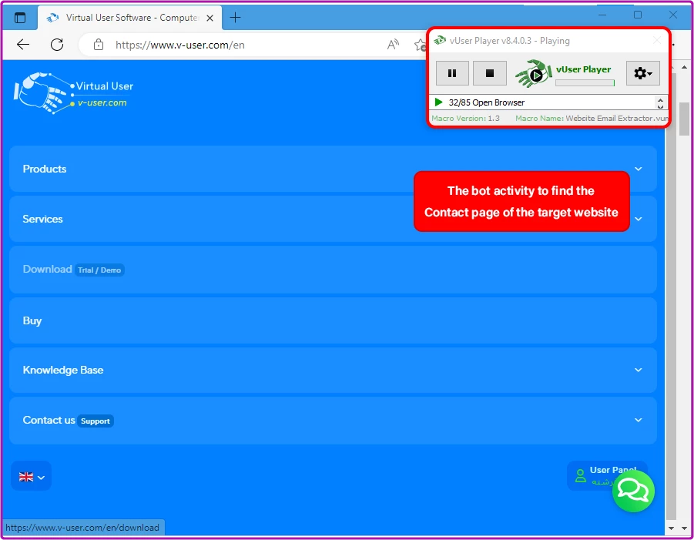Image resolution: width=694 pixels, height=540 pixels.
Task: Step down the macro command spinner
Action: pyautogui.click(x=660, y=106)
